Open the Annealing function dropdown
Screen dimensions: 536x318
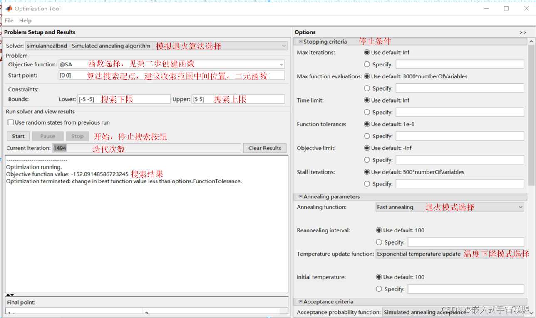click(521, 207)
